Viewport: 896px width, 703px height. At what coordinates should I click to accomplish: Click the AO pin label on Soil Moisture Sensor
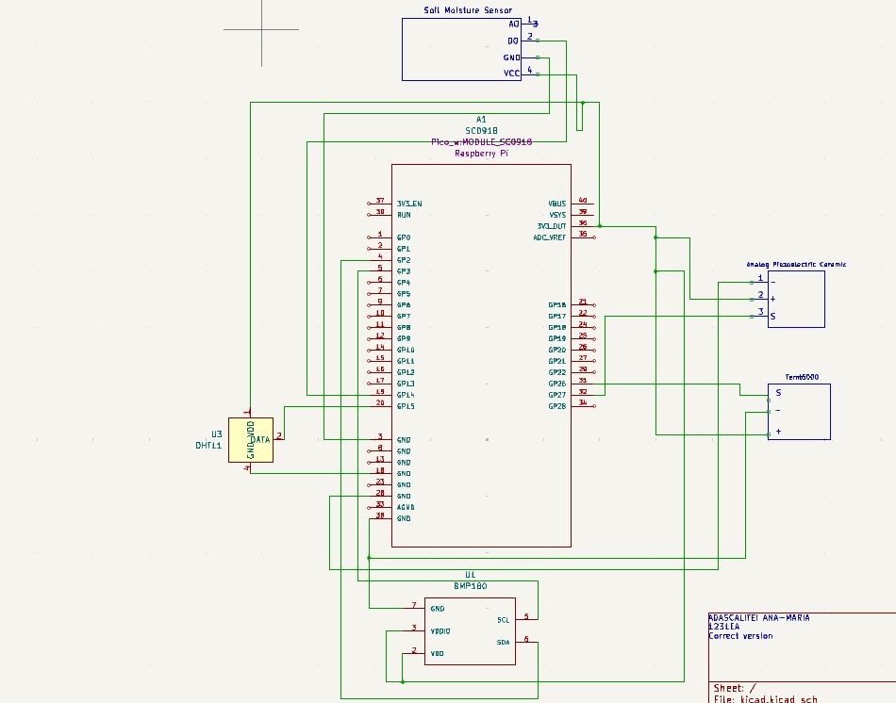(514, 24)
